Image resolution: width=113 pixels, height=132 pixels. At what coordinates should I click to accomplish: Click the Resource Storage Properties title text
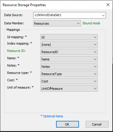point(24,5)
